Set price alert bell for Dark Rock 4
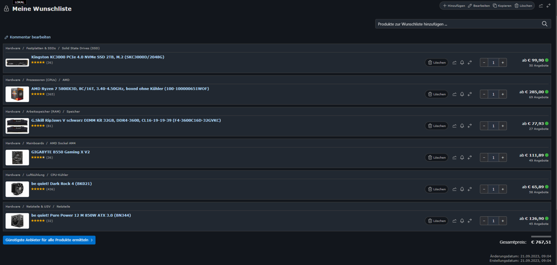 coord(462,189)
